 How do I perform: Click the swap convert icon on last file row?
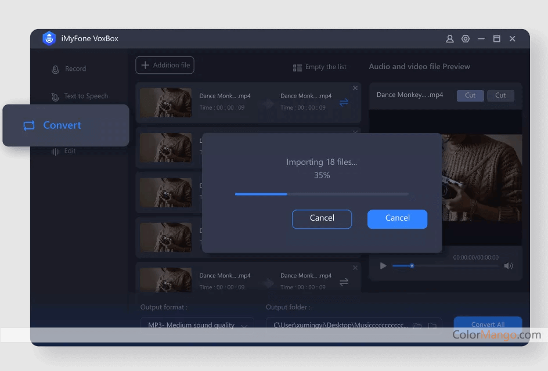point(344,282)
